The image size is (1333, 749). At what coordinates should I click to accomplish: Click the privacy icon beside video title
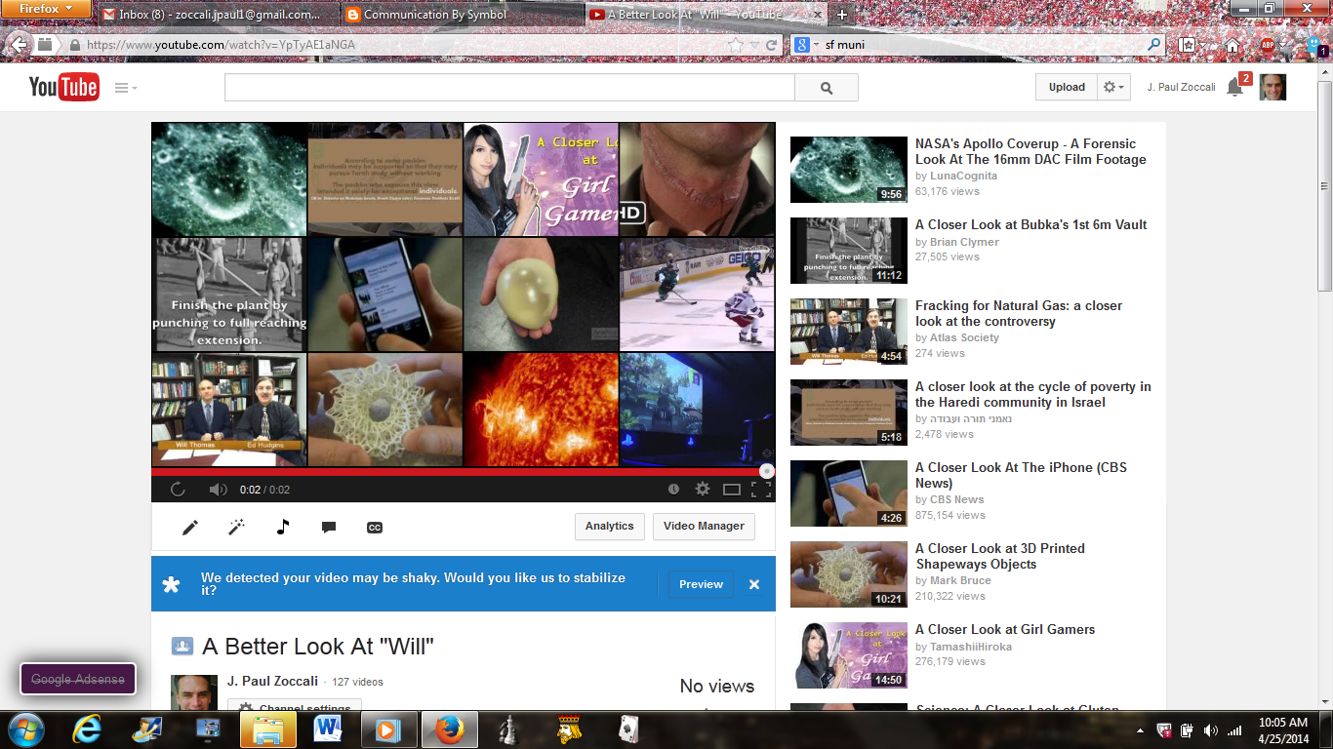pos(182,647)
